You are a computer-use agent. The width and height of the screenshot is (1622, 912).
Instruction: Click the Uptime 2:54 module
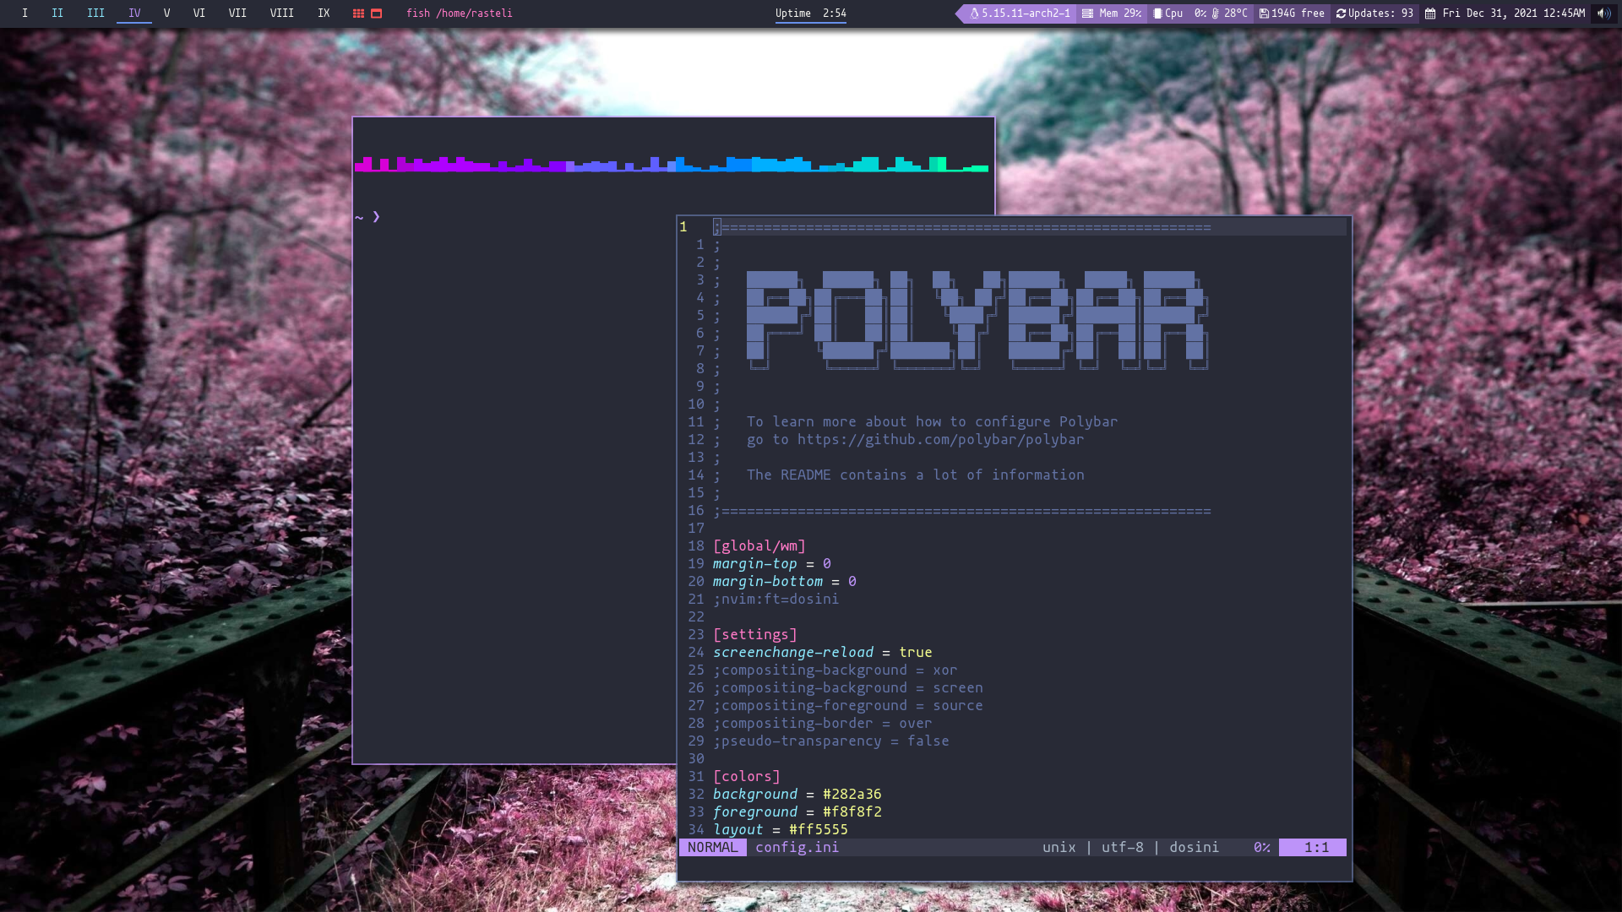(x=811, y=14)
